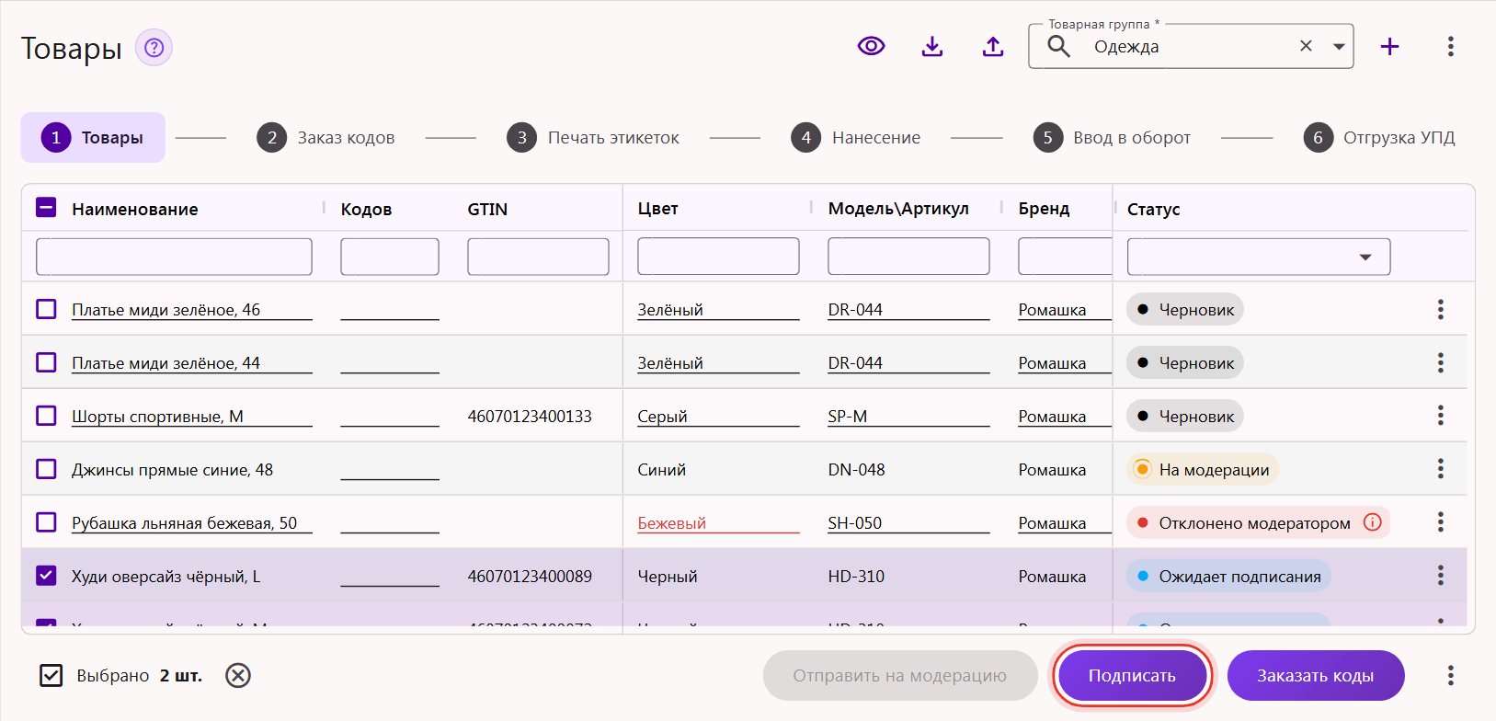The height and width of the screenshot is (721, 1496).
Task: Uncheck the Худи оверсайз чёрный, L row
Action: coord(46,576)
